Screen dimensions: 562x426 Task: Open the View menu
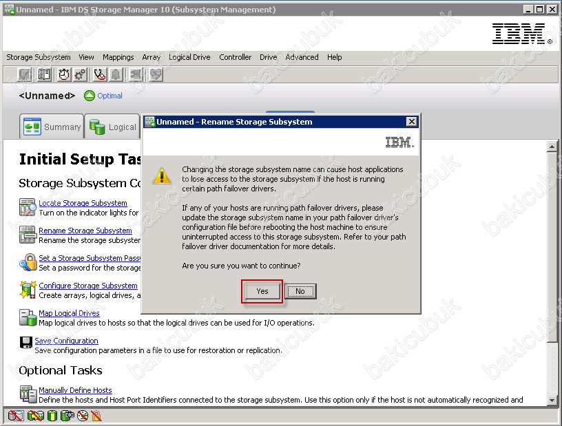pyautogui.click(x=86, y=57)
